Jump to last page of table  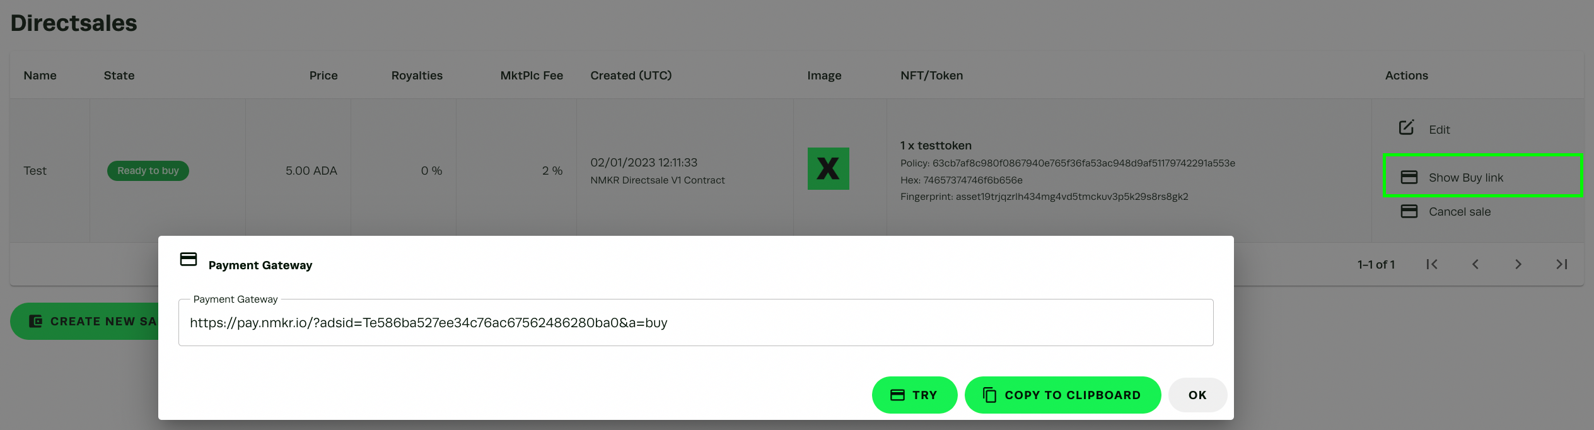1561,264
